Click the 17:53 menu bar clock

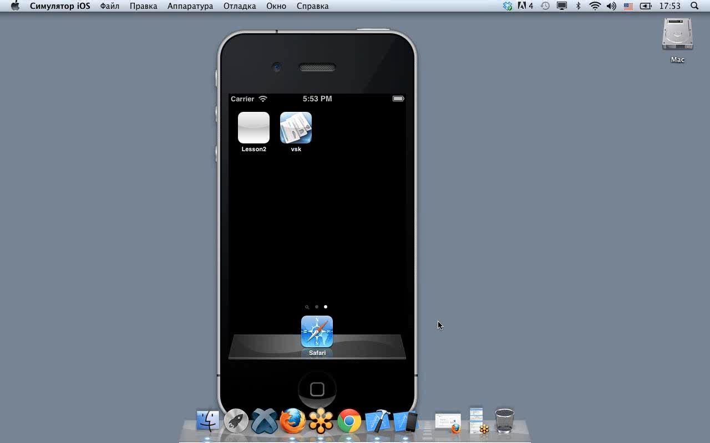[670, 6]
